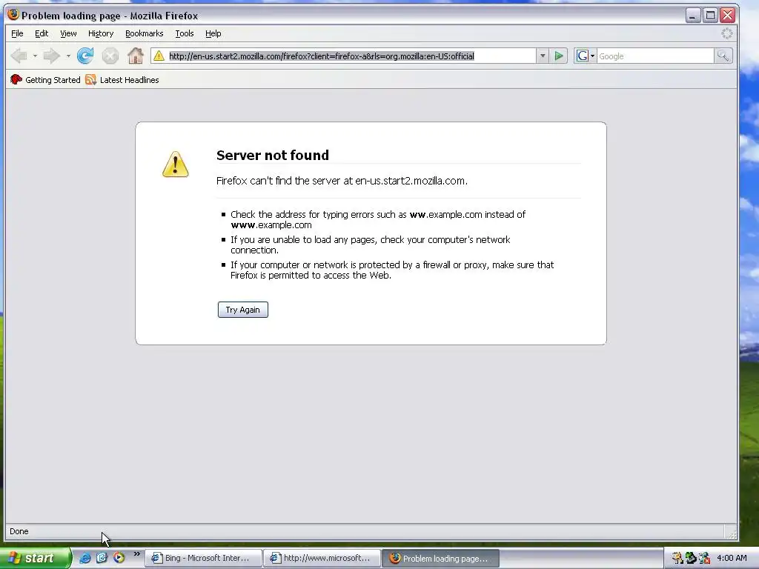Viewport: 759px width, 569px height.
Task: Open the back history dropdown arrow
Action: 35,56
